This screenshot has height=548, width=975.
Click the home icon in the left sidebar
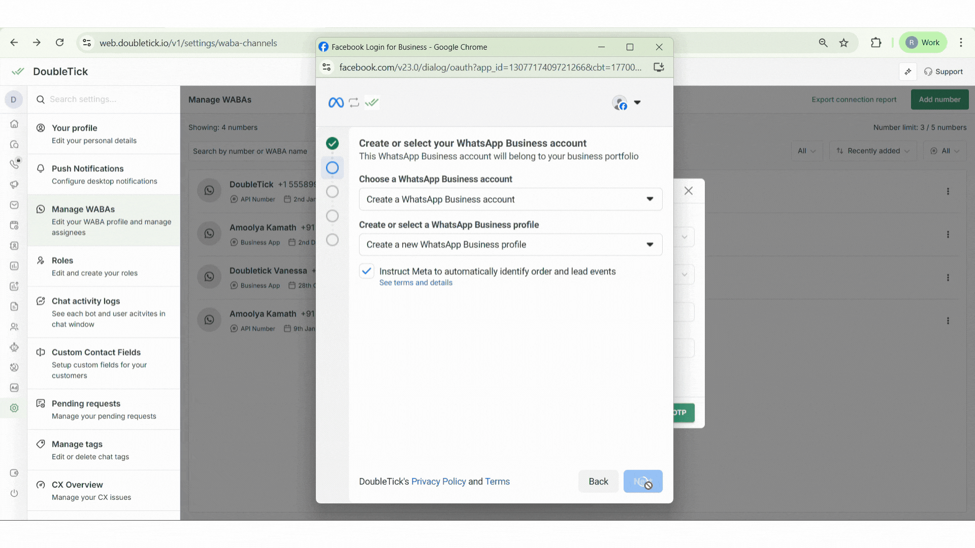tap(14, 124)
